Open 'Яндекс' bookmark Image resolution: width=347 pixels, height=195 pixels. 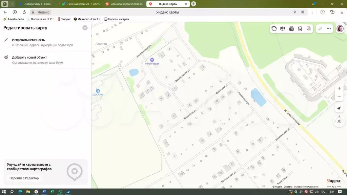pos(64,19)
